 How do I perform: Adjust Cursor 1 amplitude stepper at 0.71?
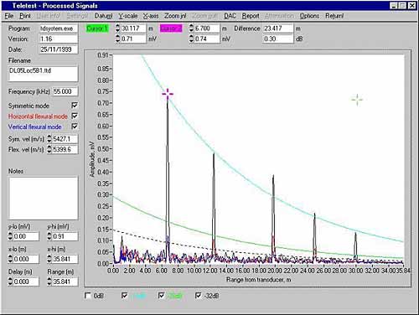[x=117, y=39]
